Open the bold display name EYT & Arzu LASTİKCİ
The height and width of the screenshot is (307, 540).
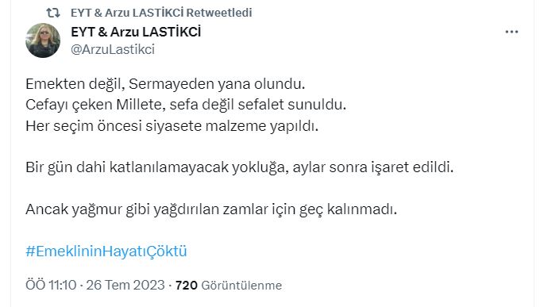click(136, 32)
